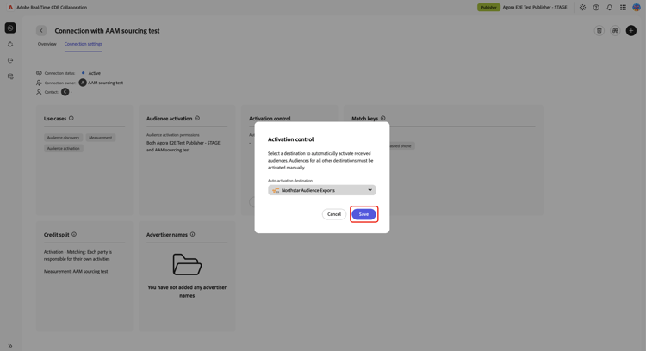Open the Auto-activation destination dropdown
Image resolution: width=646 pixels, height=351 pixels.
[322, 190]
